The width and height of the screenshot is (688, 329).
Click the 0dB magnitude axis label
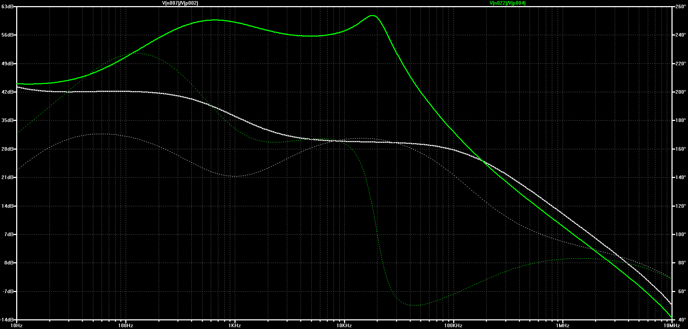coord(9,263)
